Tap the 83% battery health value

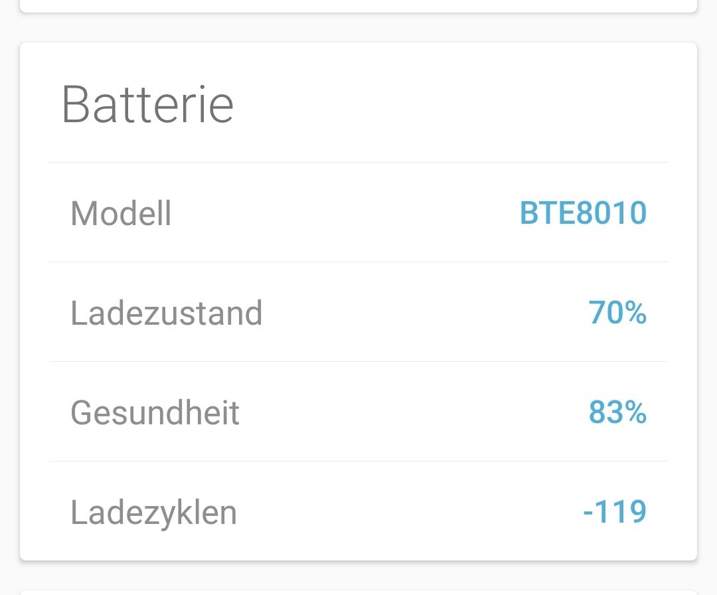click(x=617, y=412)
